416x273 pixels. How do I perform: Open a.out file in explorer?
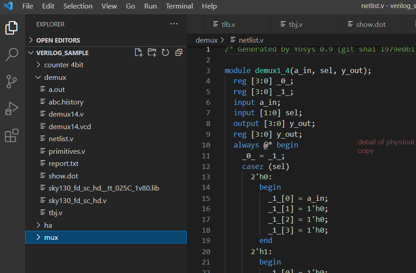pos(106,89)
